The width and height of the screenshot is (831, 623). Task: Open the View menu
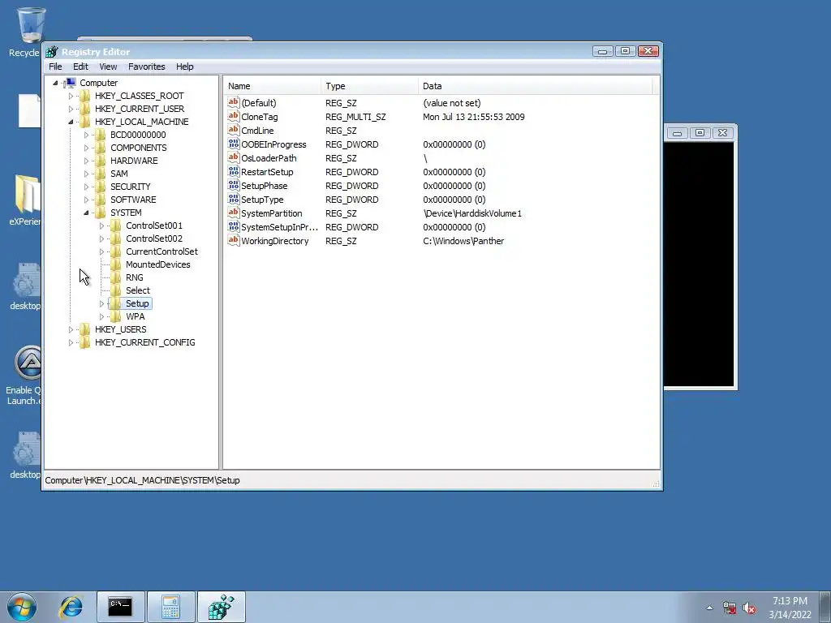pos(108,67)
